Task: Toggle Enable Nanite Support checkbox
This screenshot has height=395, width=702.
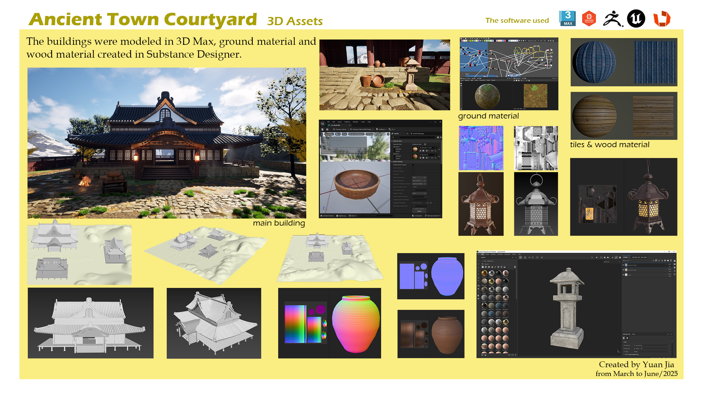Action: 413,165
